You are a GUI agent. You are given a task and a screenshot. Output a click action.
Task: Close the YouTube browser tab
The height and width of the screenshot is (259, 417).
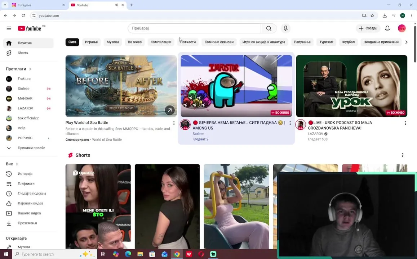[123, 5]
